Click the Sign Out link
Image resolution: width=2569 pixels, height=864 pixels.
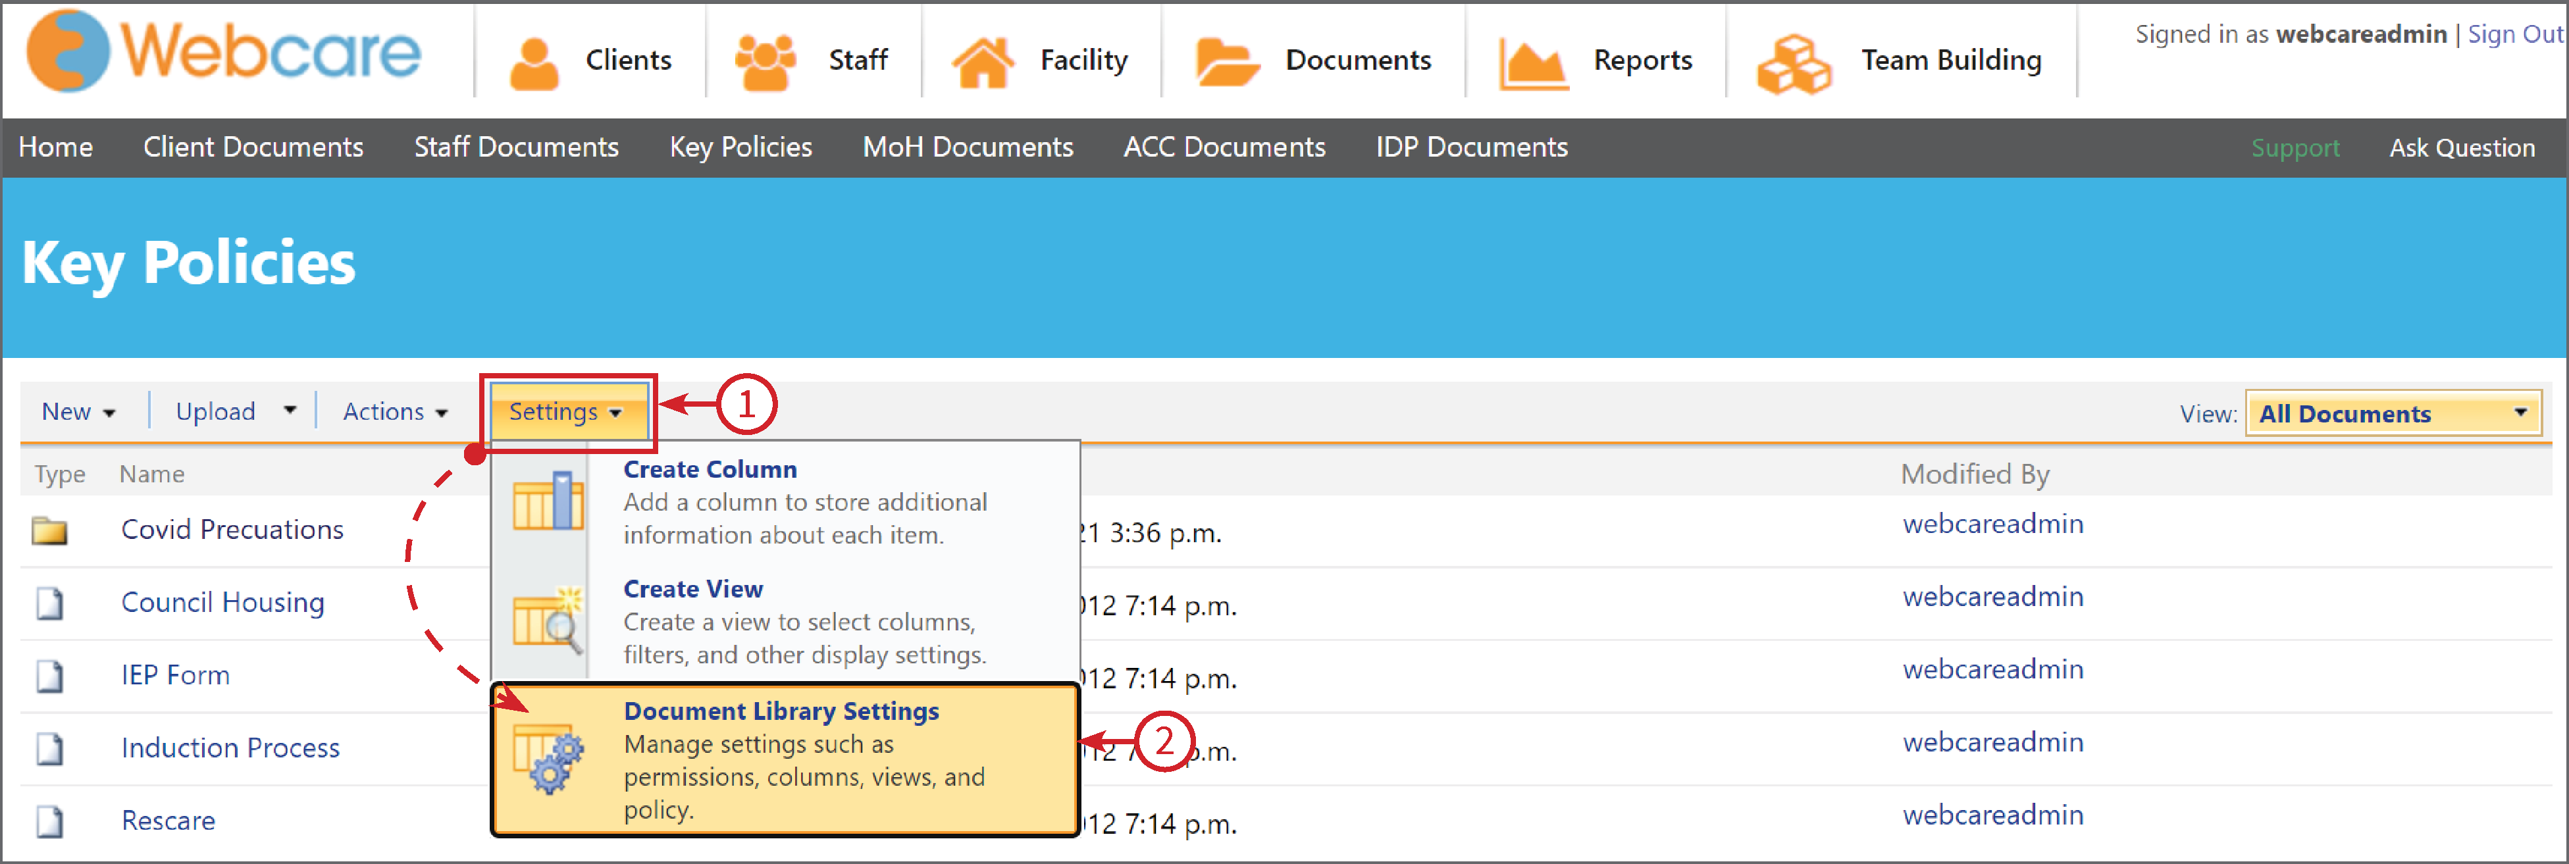(2513, 33)
